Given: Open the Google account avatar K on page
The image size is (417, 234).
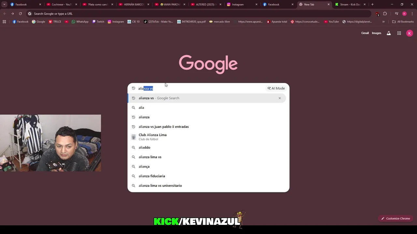Looking at the screenshot, I should pyautogui.click(x=410, y=33).
